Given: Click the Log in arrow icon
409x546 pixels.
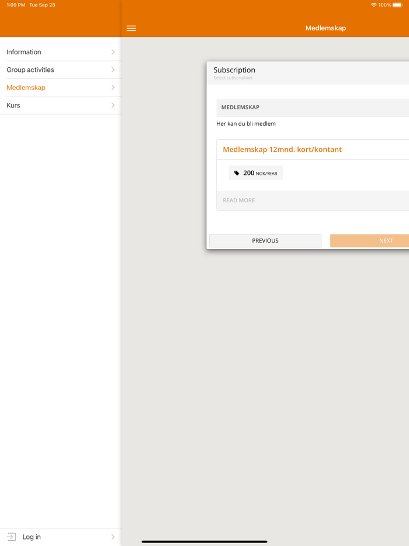Looking at the screenshot, I should (11, 537).
